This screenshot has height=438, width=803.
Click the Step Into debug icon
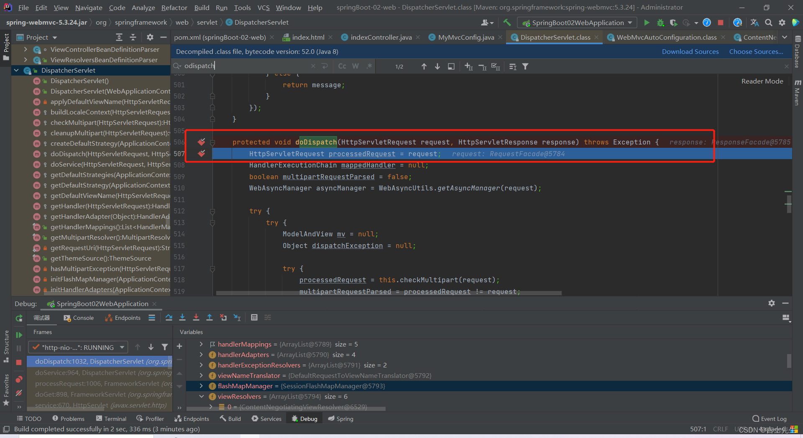click(x=182, y=318)
